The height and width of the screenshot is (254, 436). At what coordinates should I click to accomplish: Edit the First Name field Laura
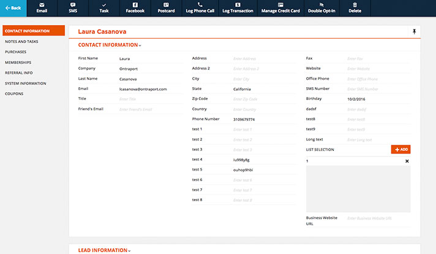151,59
